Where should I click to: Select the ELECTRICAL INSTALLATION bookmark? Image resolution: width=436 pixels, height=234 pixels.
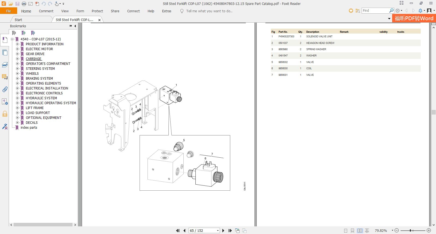point(47,88)
